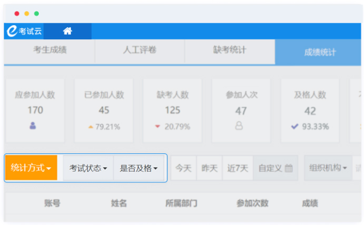Go to the 缺考统计 tab
The height and width of the screenshot is (225, 364).
pos(229,51)
